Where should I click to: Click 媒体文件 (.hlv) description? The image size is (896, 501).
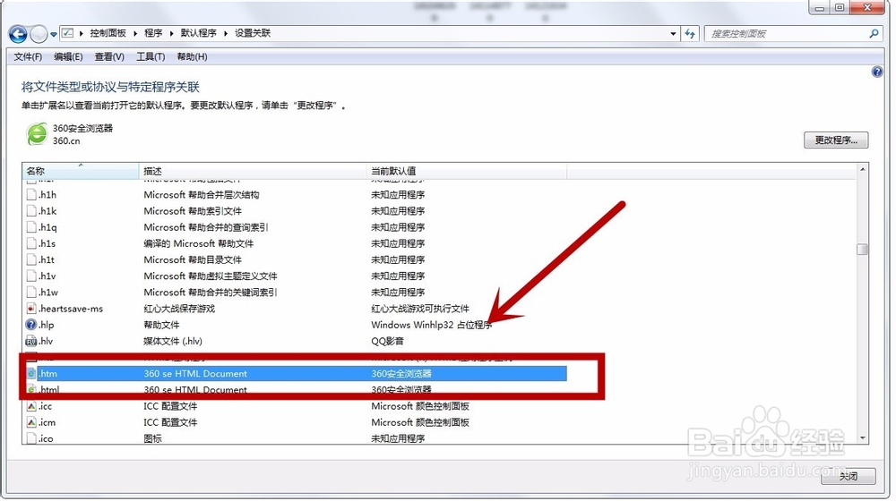pos(173,341)
